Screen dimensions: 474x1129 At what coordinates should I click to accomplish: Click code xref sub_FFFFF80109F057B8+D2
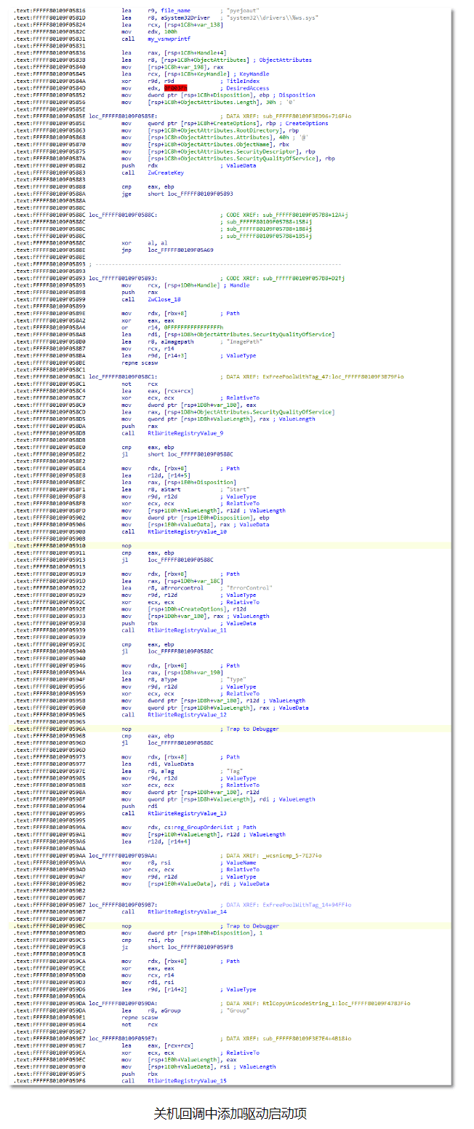302,278
